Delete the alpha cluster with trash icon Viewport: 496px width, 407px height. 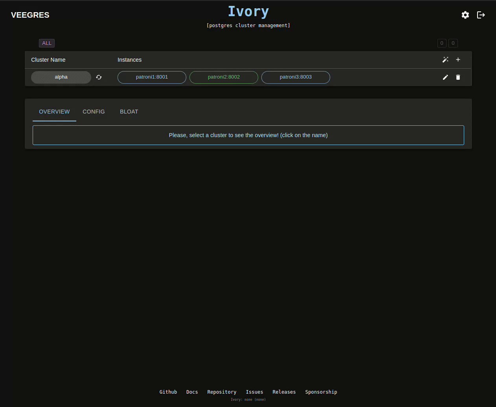458,77
